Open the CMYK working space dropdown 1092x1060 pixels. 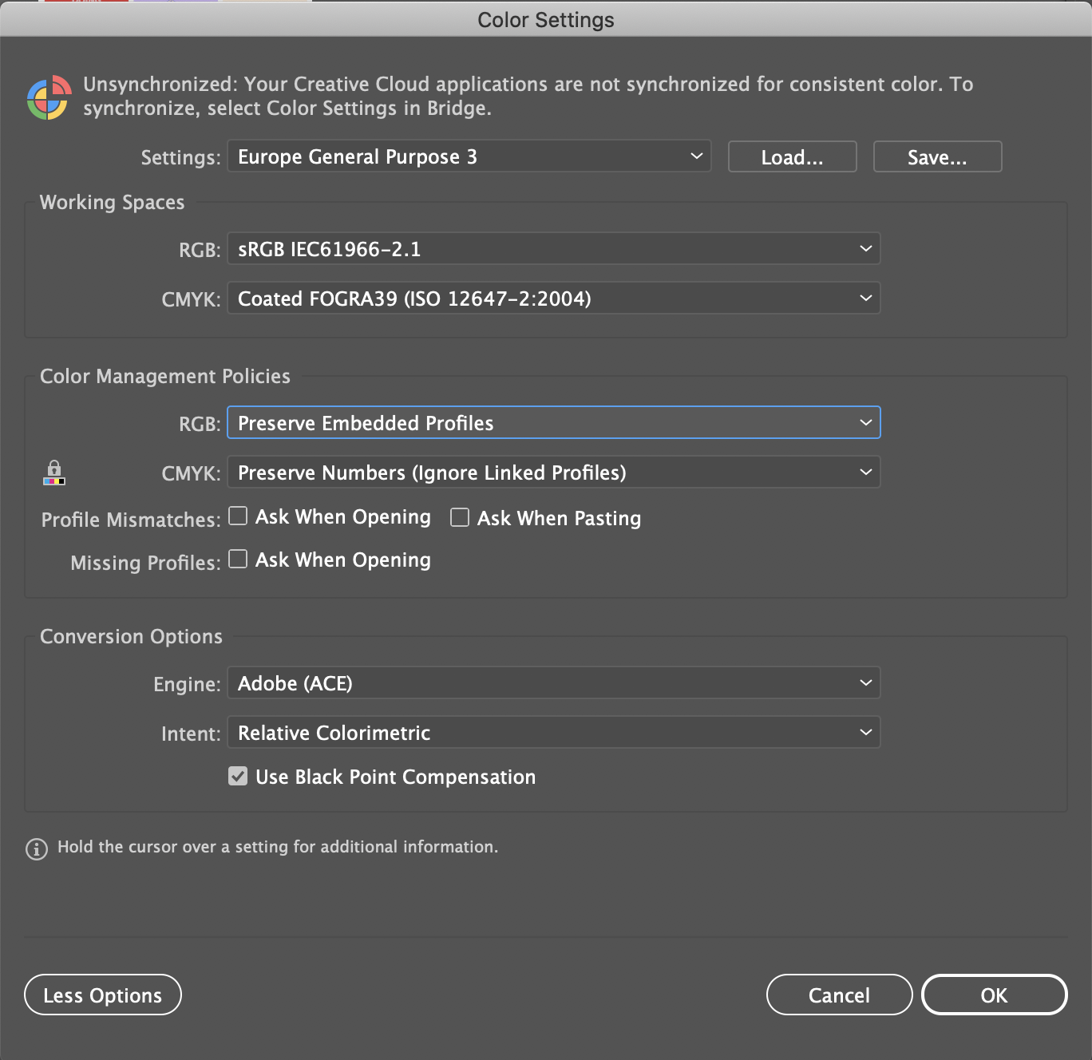coord(553,298)
